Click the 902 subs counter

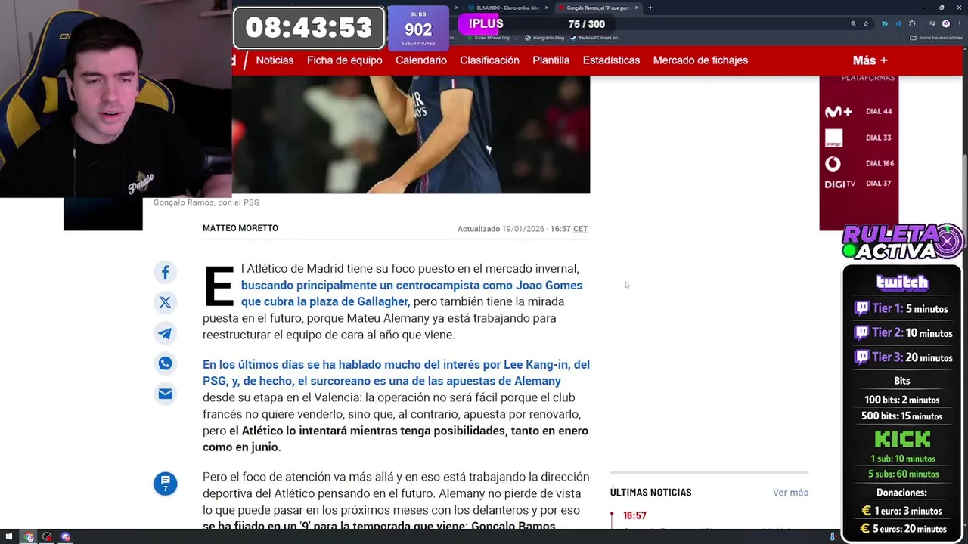[x=418, y=29]
